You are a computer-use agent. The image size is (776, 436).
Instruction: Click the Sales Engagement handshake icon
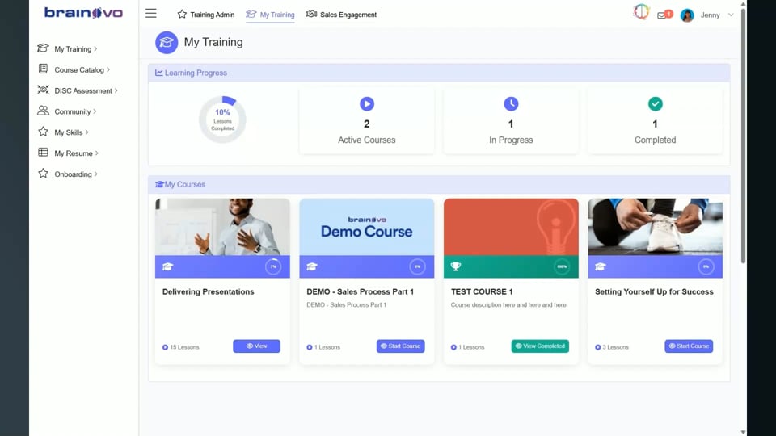(x=310, y=14)
